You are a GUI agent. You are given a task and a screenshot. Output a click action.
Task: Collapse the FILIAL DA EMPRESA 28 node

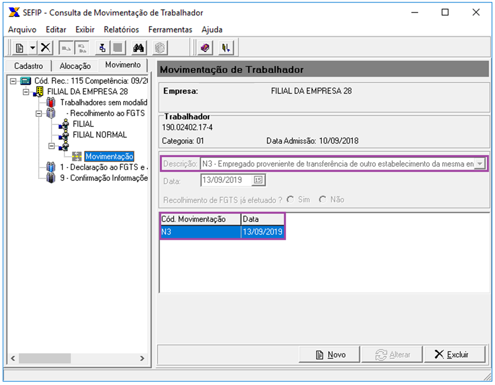(x=26, y=92)
